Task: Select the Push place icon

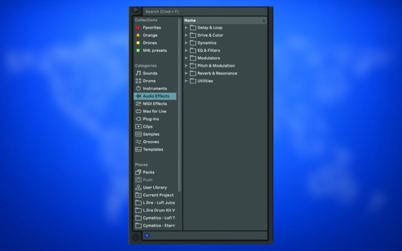Action: 139,180
